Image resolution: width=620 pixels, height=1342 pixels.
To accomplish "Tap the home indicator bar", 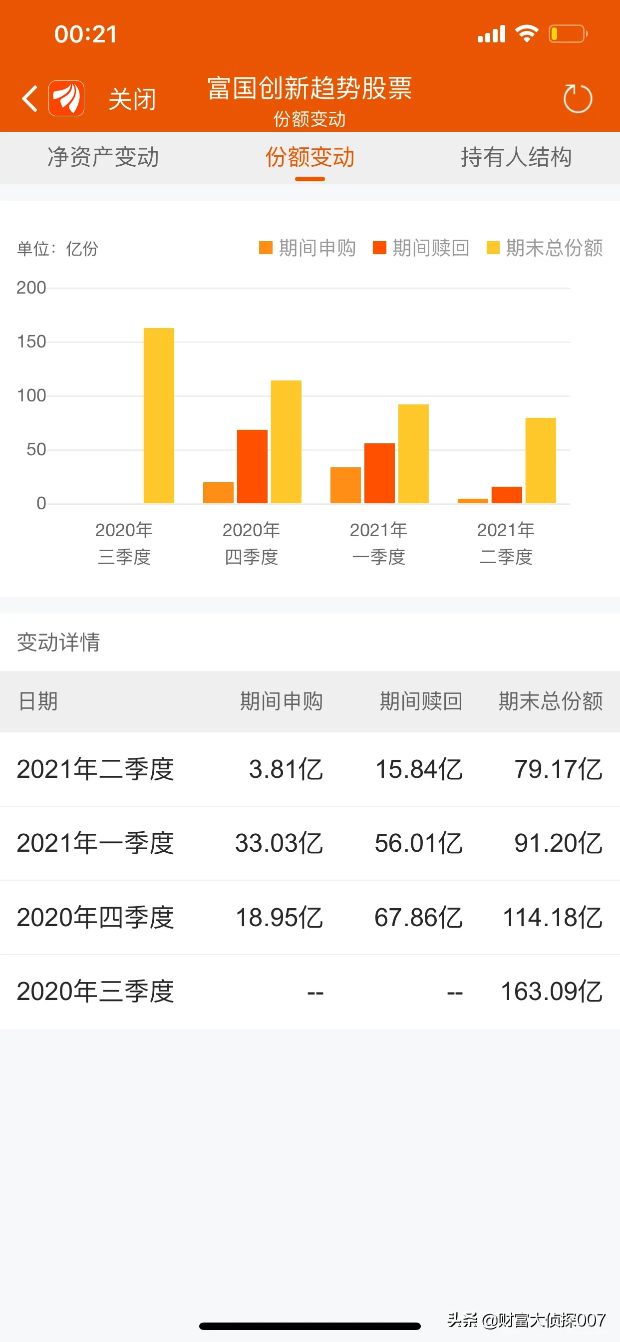I will (x=310, y=1326).
